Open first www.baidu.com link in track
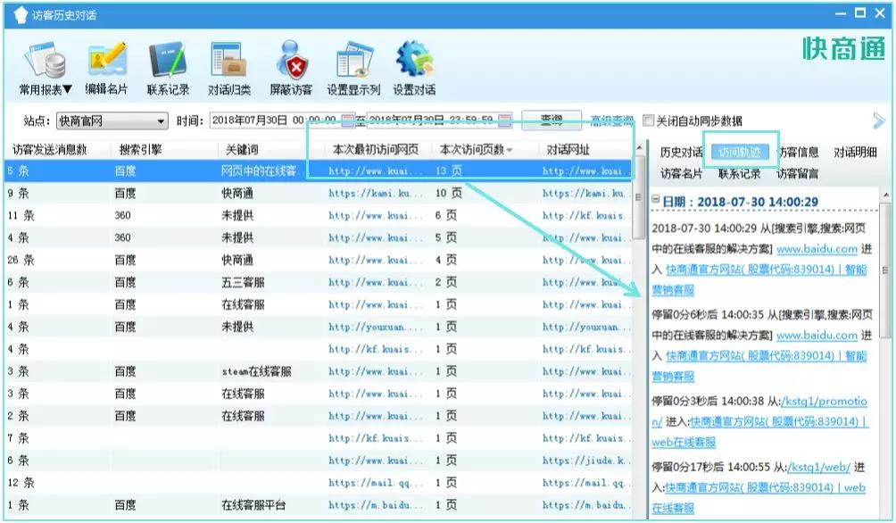This screenshot has width=896, height=523. pyautogui.click(x=817, y=249)
